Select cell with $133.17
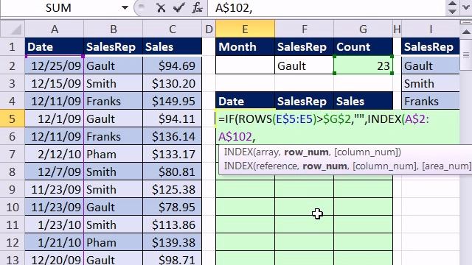Image resolution: width=472 pixels, height=265 pixels. (x=172, y=154)
